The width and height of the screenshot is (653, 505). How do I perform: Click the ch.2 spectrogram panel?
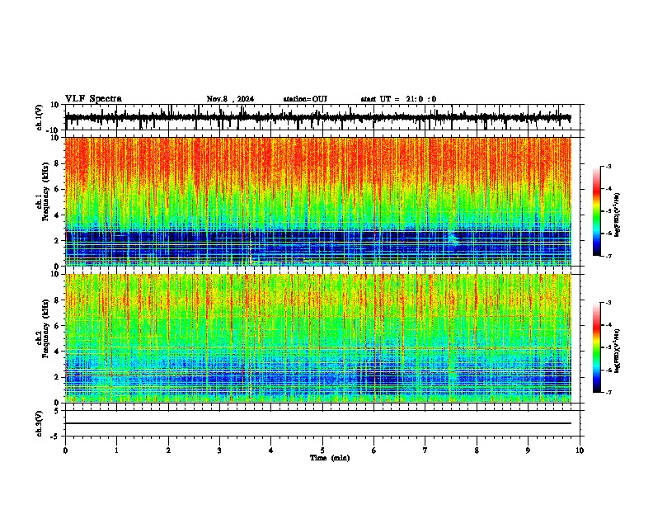point(317,338)
